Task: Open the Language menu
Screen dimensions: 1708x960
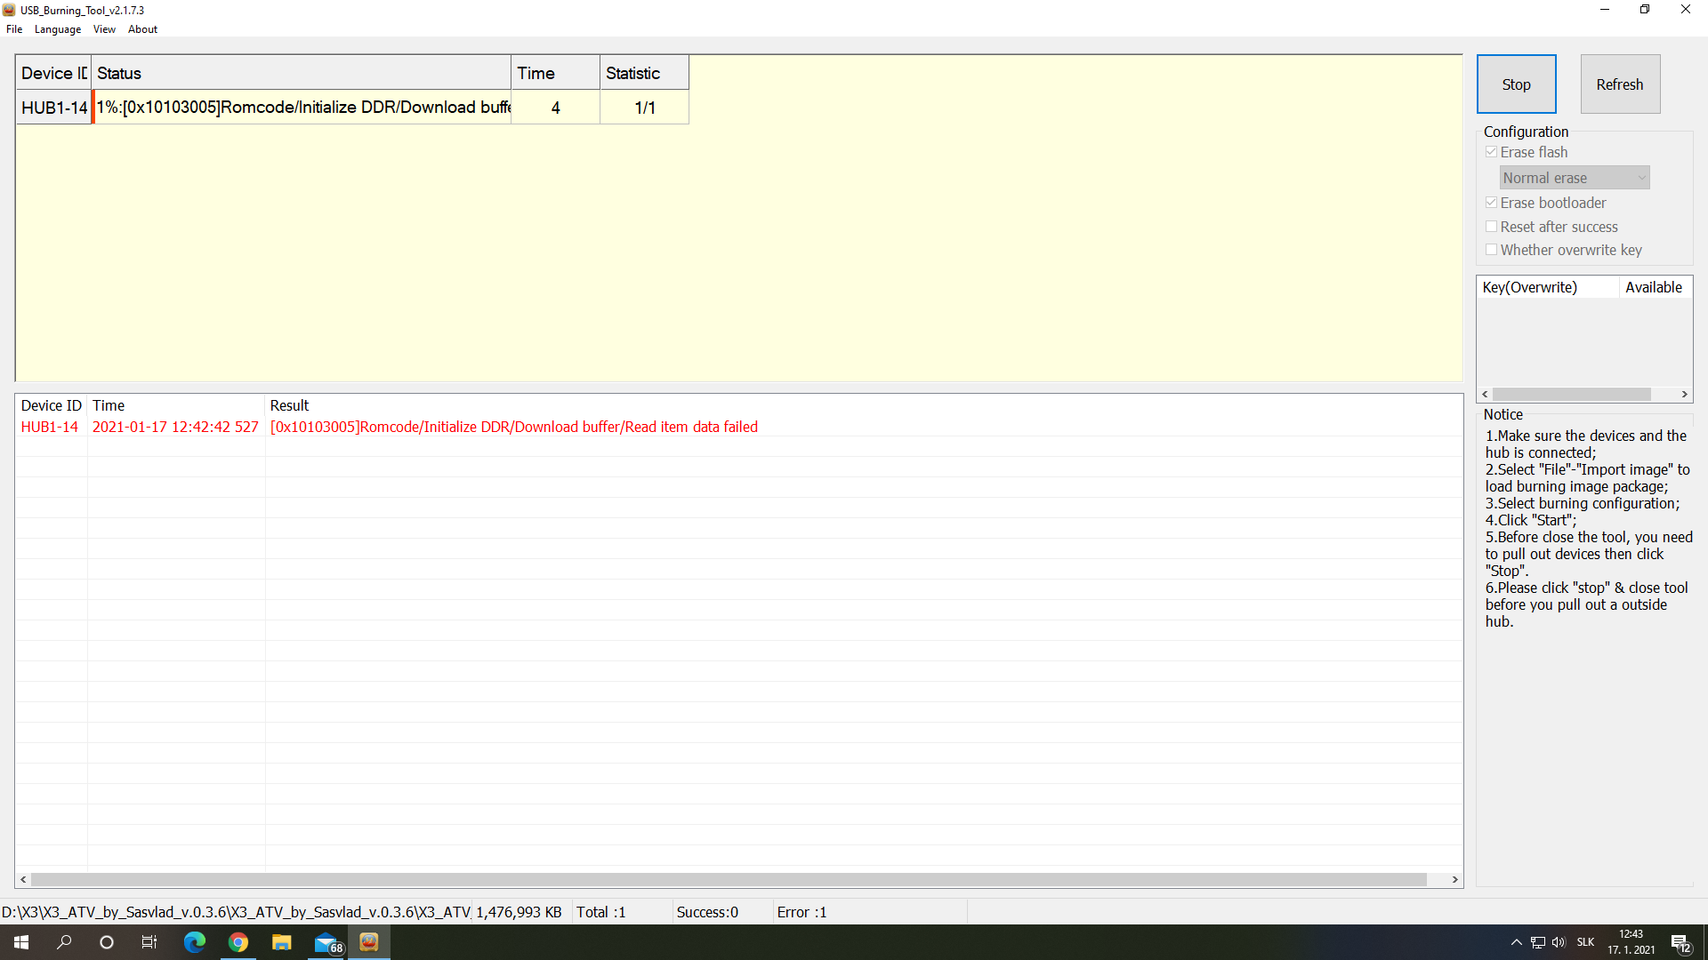Action: pyautogui.click(x=58, y=29)
